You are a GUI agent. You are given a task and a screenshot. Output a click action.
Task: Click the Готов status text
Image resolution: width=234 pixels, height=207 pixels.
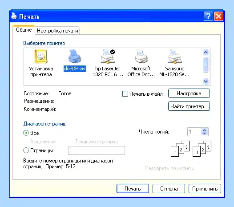65,93
